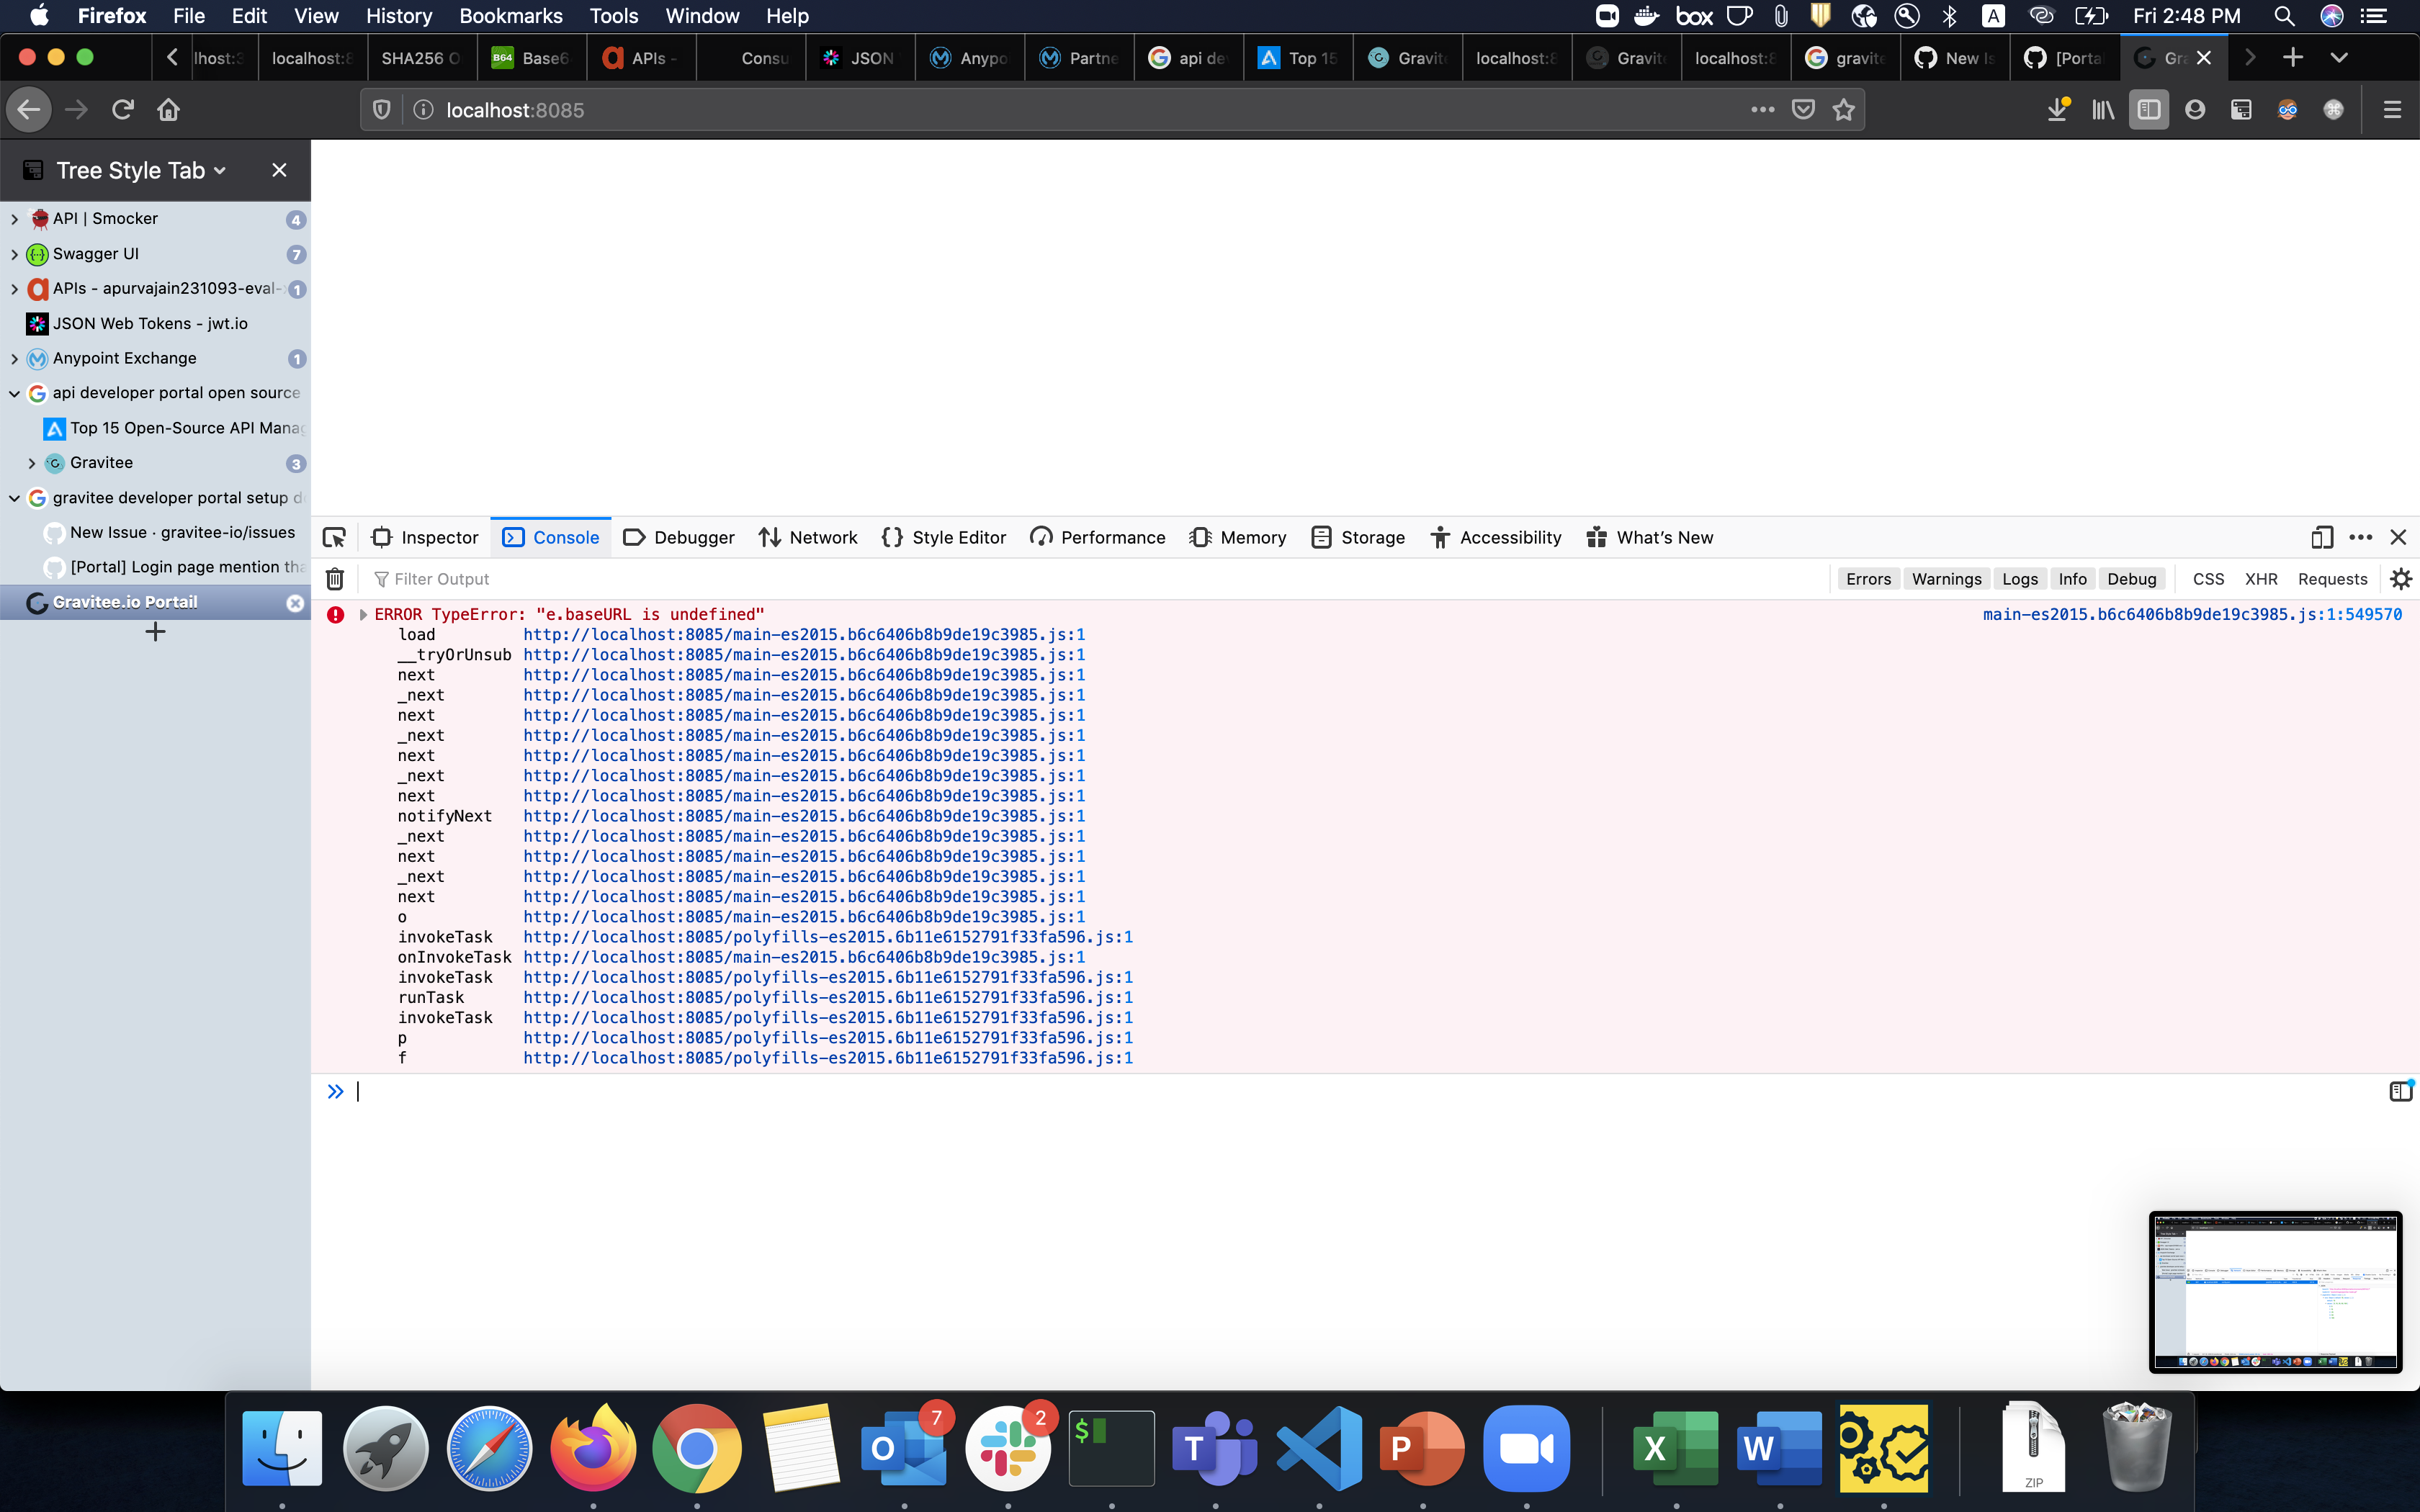Toggle Info filter in console
The image size is (2420, 1512).
pyautogui.click(x=2072, y=579)
